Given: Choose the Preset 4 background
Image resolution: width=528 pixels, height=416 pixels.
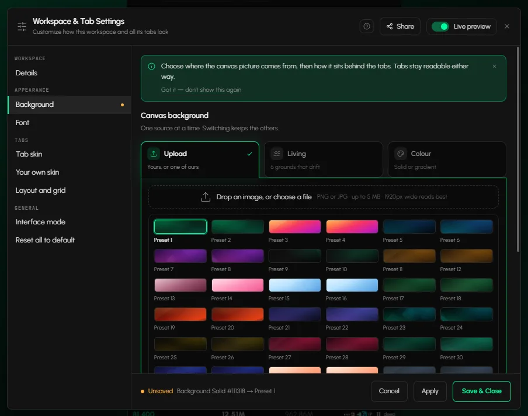Looking at the screenshot, I should point(352,227).
